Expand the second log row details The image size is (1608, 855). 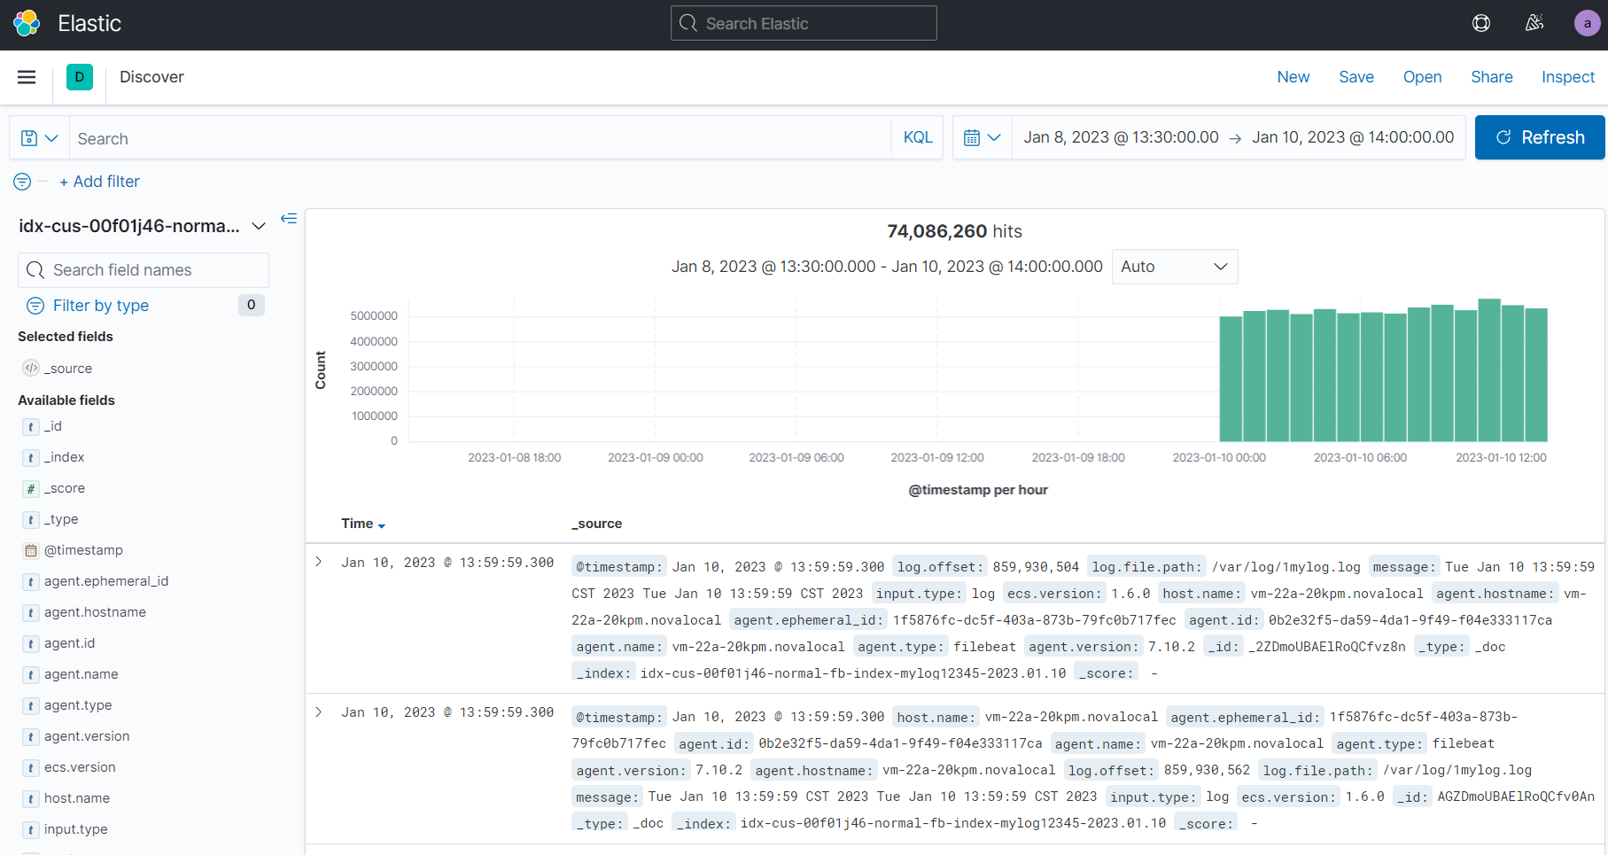point(319,711)
